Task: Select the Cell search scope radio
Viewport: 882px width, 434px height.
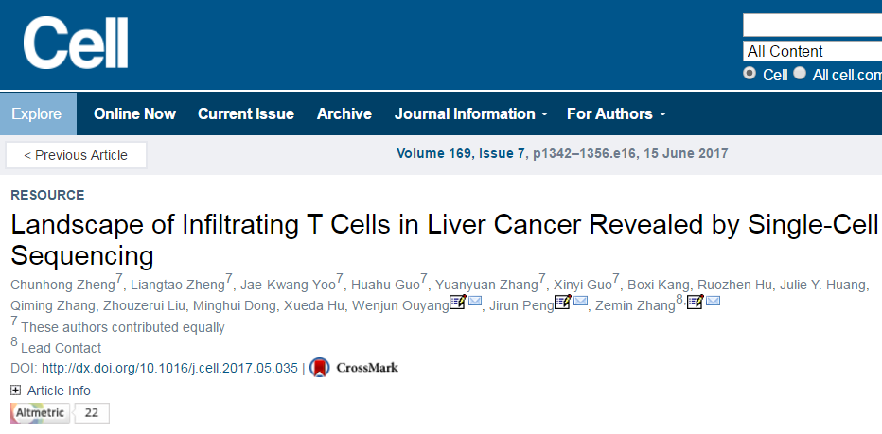Action: [750, 73]
